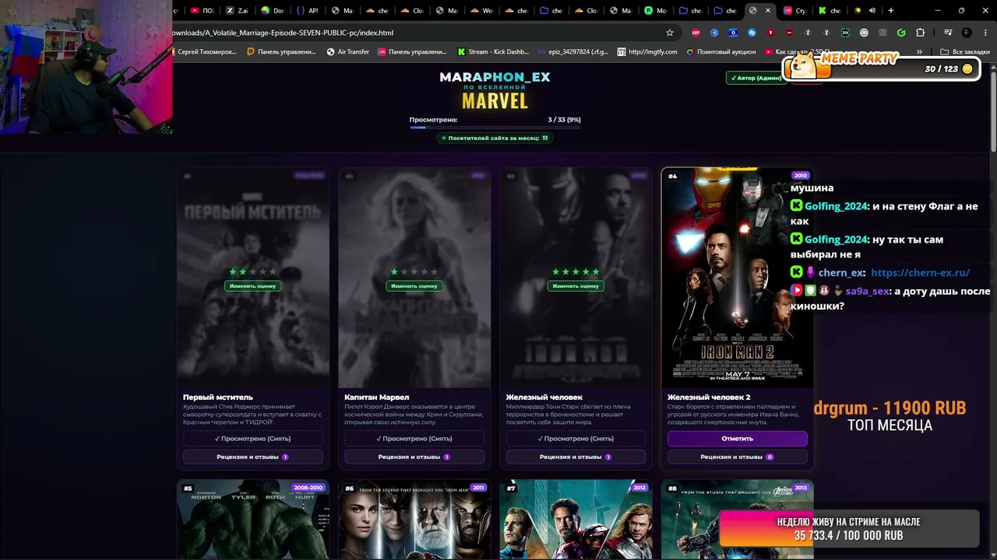
Task: Uncheck Просмотрено for Железный человек
Action: click(x=576, y=439)
